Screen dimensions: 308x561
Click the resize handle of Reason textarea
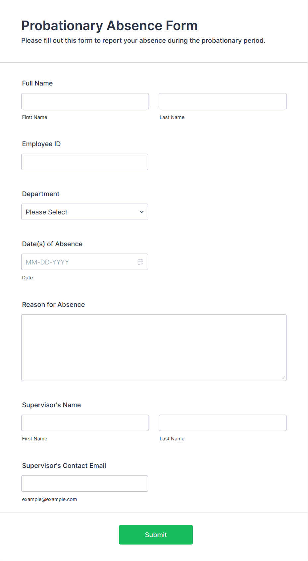[x=283, y=377]
